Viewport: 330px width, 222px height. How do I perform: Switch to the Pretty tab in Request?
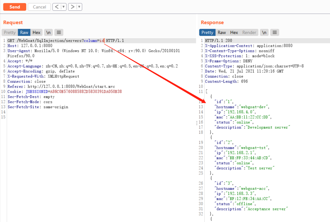(9, 32)
